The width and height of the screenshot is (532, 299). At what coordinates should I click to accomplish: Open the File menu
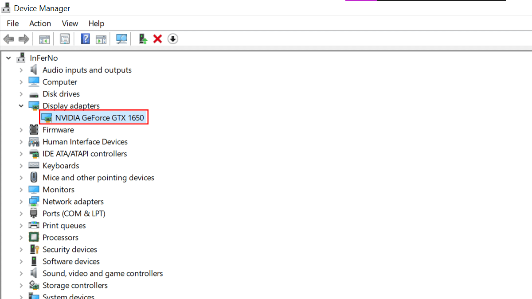13,23
